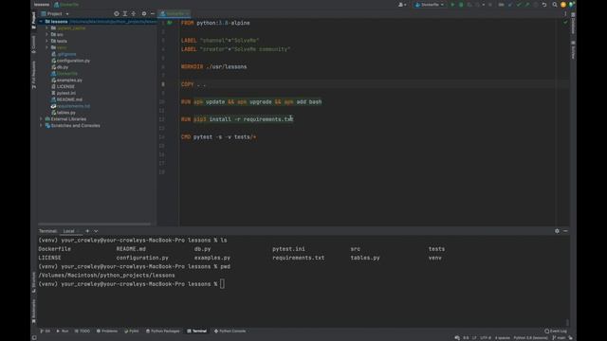Open Terminal panel gear settings
607x341 pixels.
tap(557, 231)
